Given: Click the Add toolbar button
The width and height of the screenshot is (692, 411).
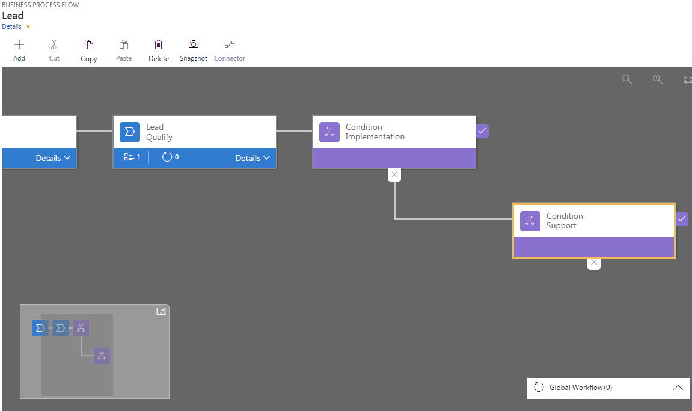Looking at the screenshot, I should [x=19, y=50].
